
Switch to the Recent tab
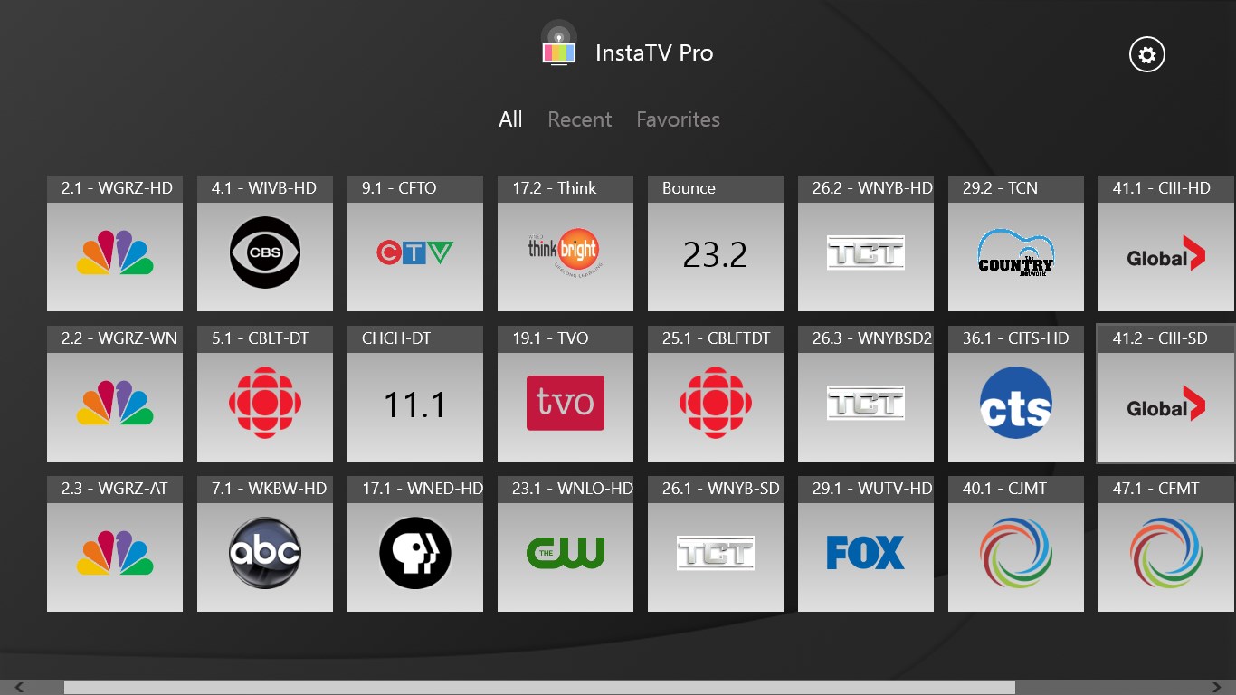click(580, 119)
